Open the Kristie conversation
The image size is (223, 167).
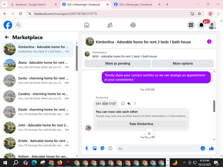tap(37, 143)
